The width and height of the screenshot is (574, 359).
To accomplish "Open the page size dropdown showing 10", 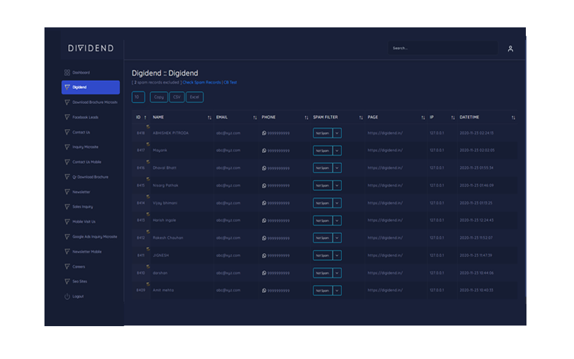I will coord(138,97).
